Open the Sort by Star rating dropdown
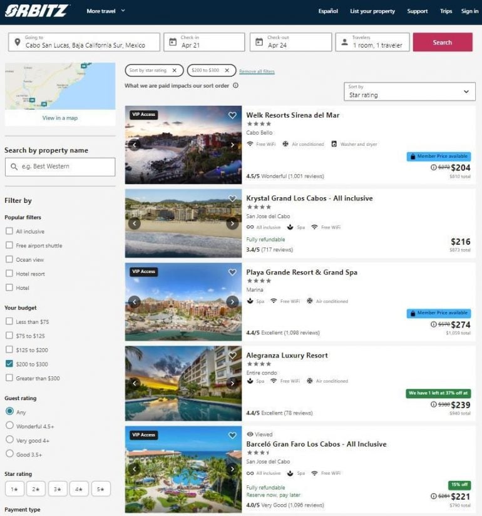Image resolution: width=482 pixels, height=516 pixels. tap(409, 91)
